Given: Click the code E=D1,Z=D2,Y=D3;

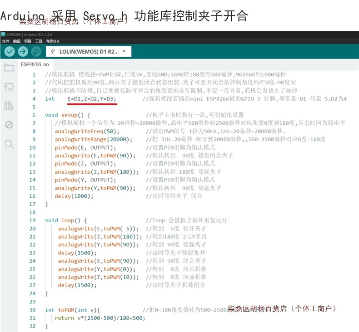Looking at the screenshot, I should pyautogui.click(x=92, y=99).
